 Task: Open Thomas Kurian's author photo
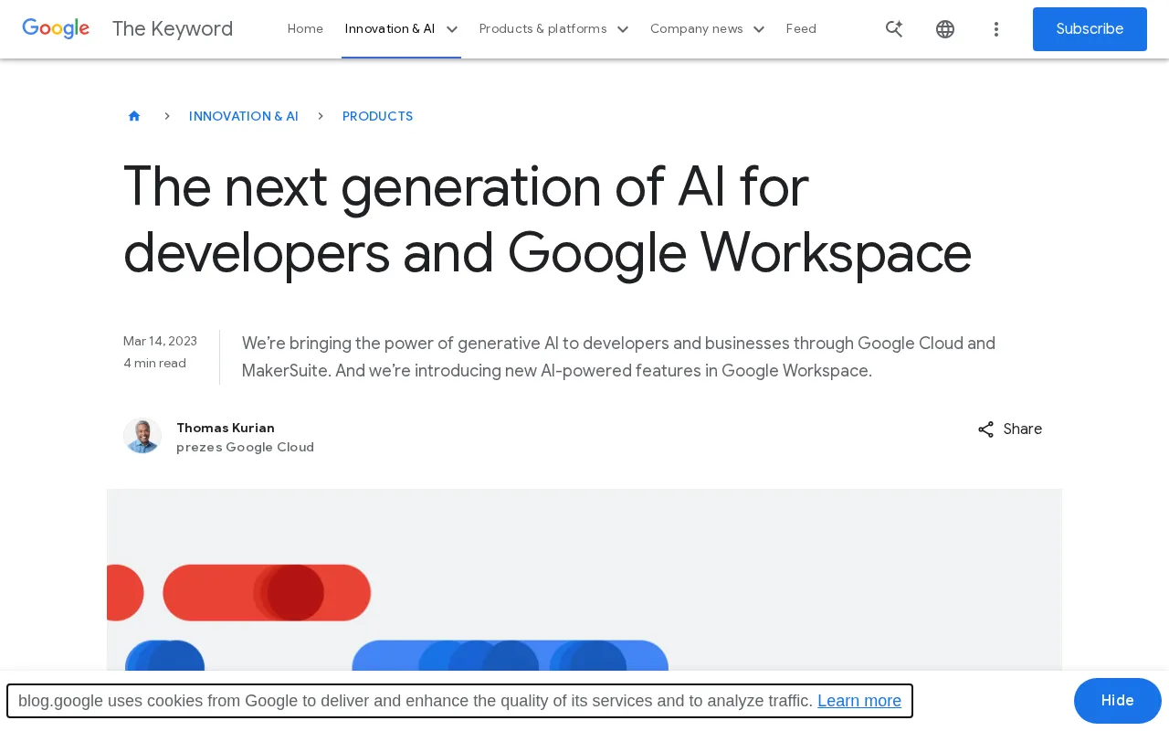142,436
